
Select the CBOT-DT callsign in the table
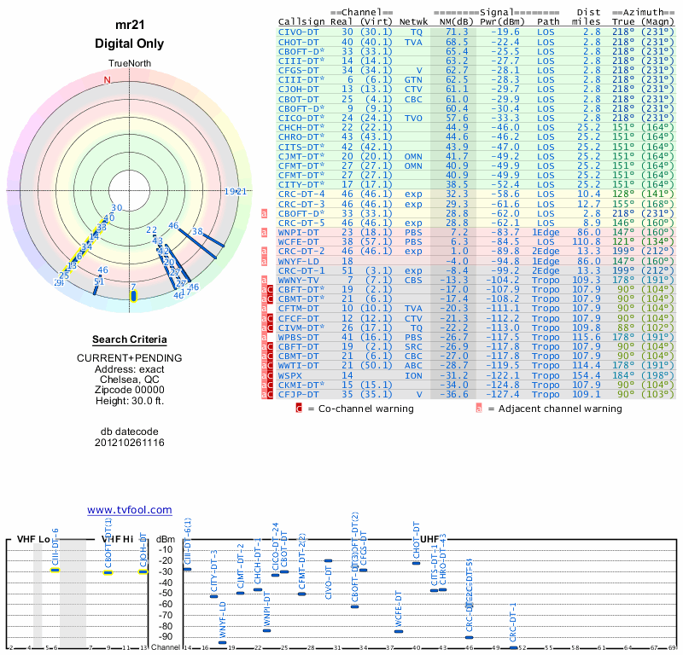298,99
